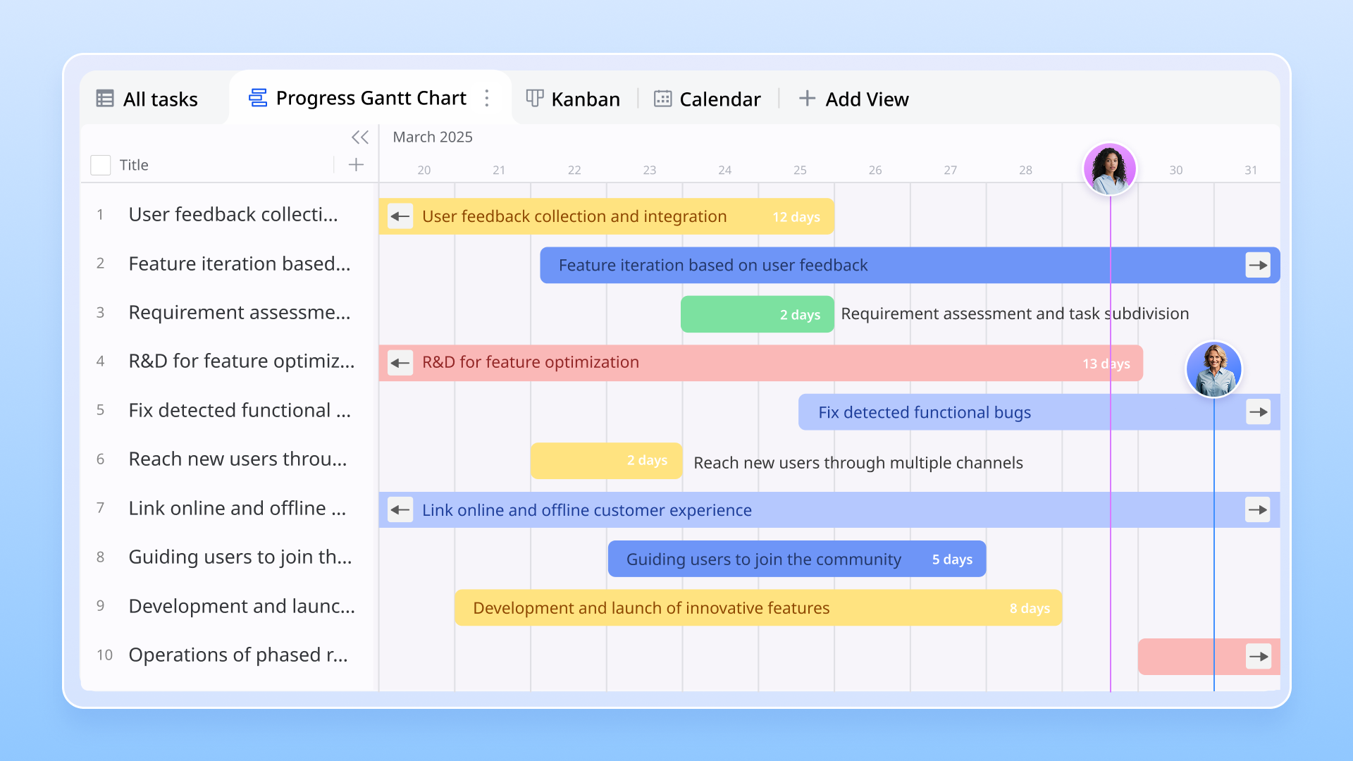Click right arrow on Operations of phased bar
Image resolution: width=1353 pixels, height=761 pixels.
pos(1258,657)
